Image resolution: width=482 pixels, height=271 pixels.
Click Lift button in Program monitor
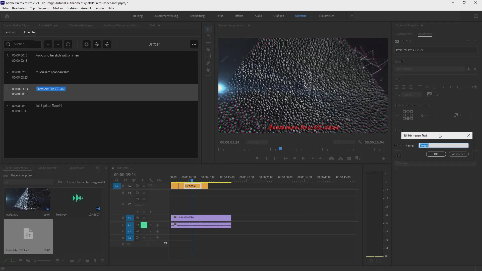point(331,158)
